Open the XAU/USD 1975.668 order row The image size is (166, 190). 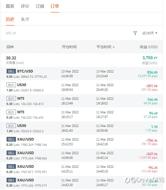tap(82, 155)
